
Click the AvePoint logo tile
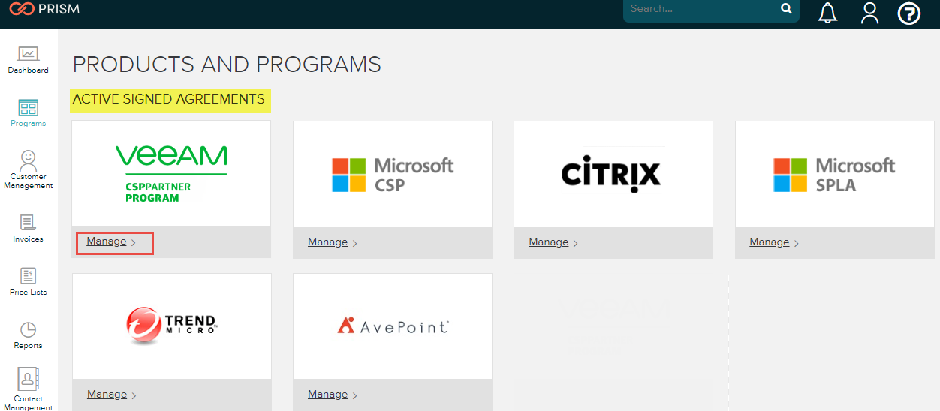[x=393, y=325]
